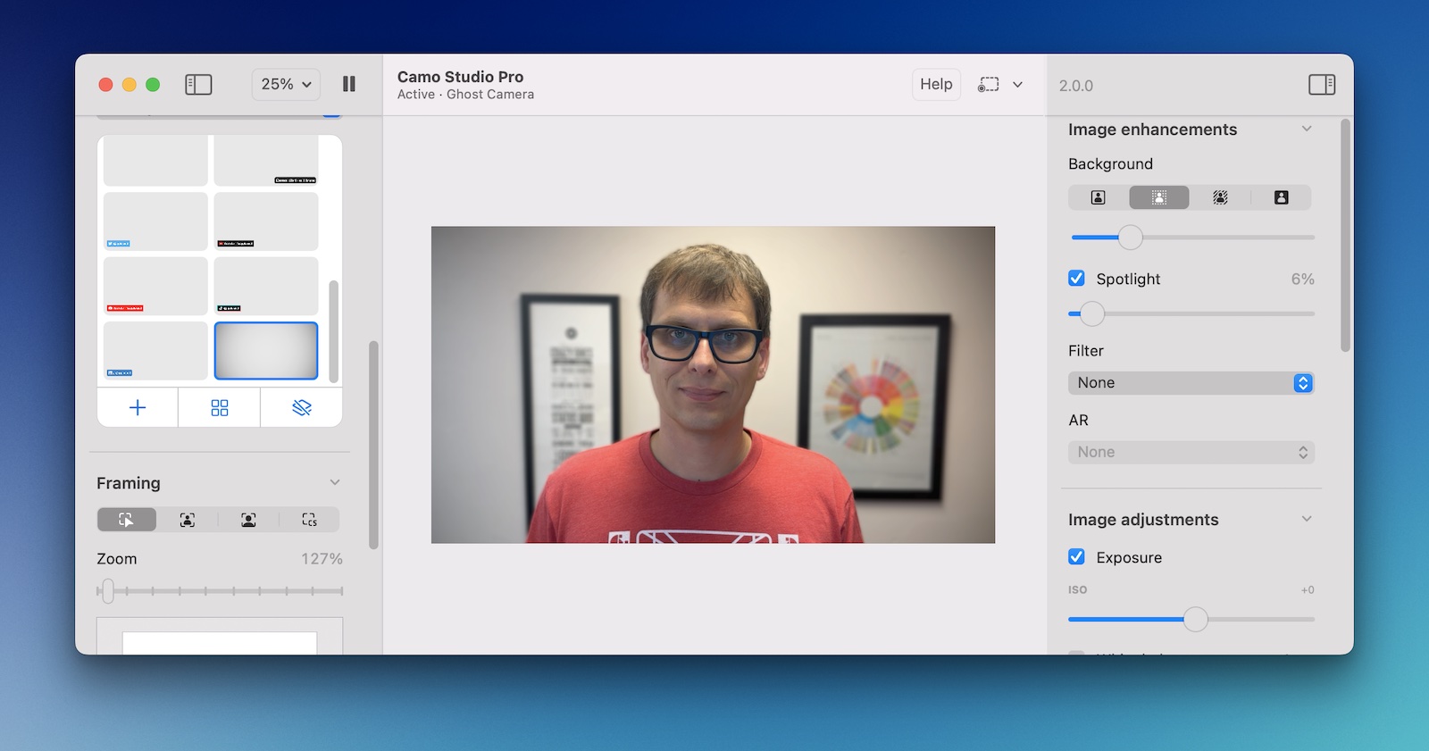Collapse the Image adjustments section
The height and width of the screenshot is (751, 1429).
coord(1307,519)
